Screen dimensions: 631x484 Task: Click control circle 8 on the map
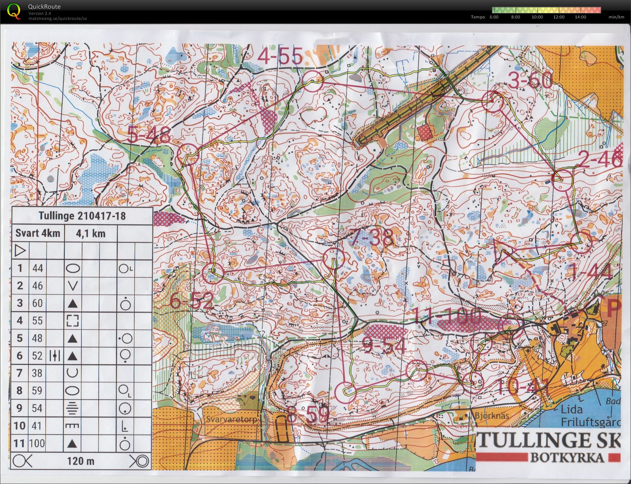click(345, 392)
